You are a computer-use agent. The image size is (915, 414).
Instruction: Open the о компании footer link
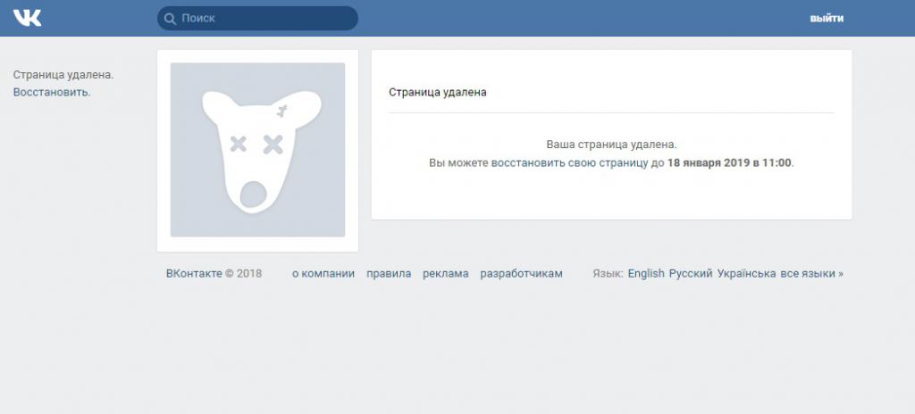(x=323, y=274)
